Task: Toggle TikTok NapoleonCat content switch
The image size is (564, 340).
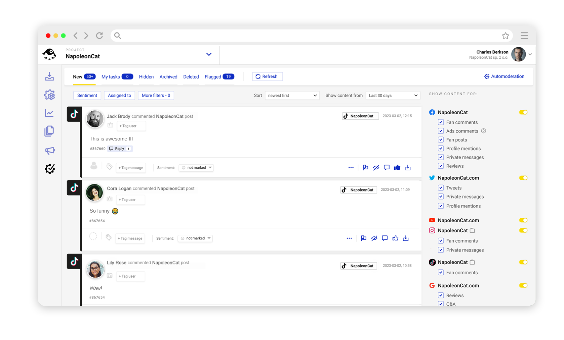Action: tap(523, 262)
